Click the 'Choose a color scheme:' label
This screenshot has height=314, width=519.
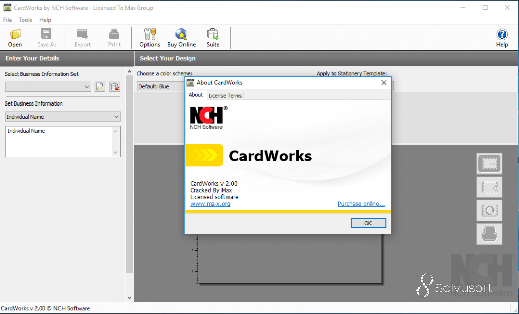point(165,73)
